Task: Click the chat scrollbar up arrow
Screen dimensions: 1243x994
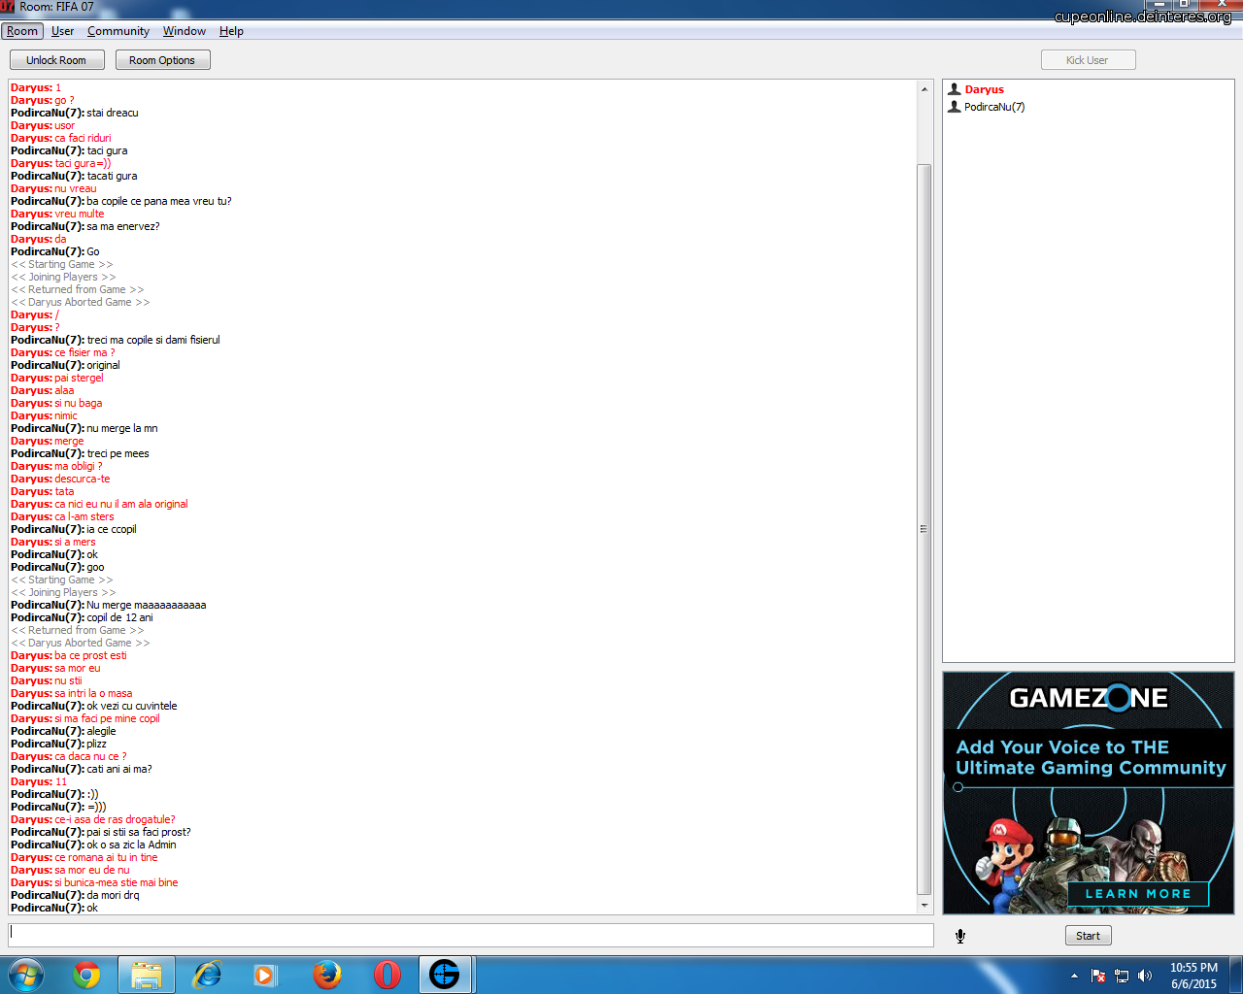Action: 924,89
